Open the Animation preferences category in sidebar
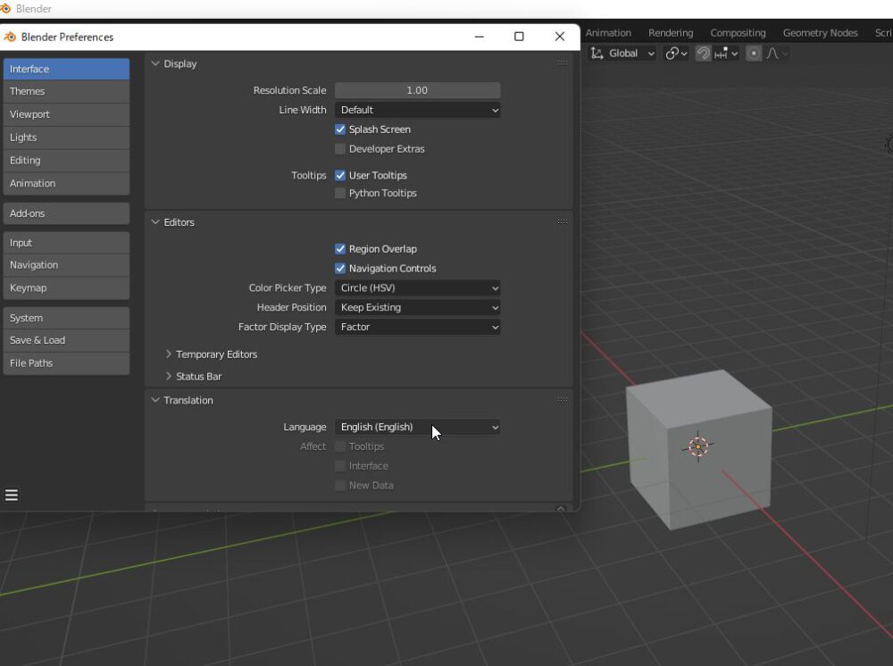Screen dimensions: 893x666 pos(66,183)
